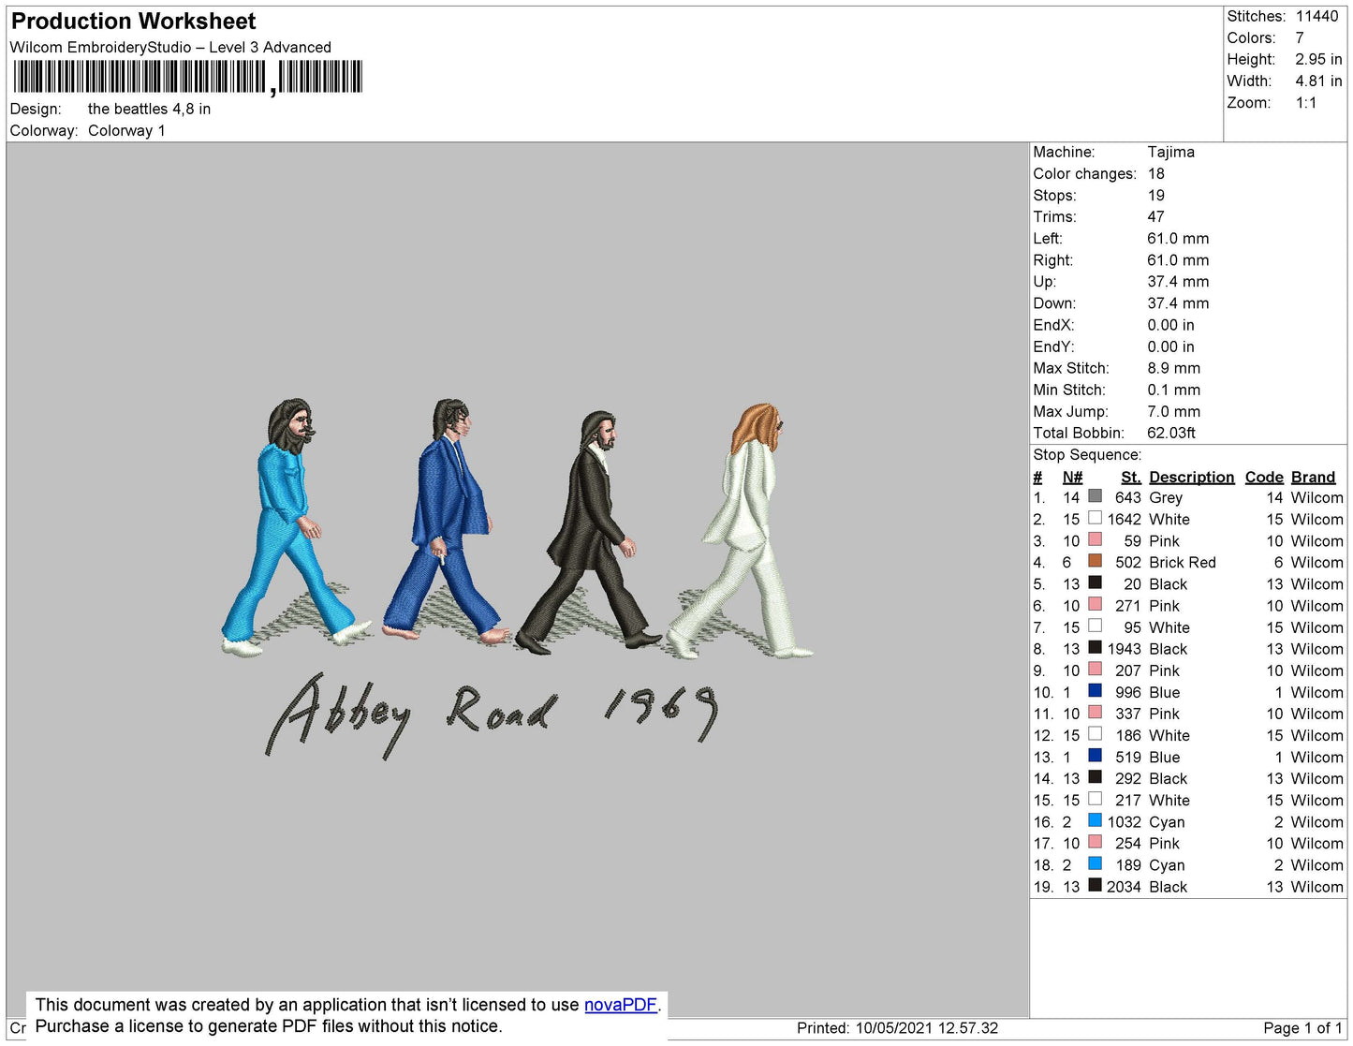This screenshot has width=1353, height=1046.
Task: Click the Code column header
Action: pyautogui.click(x=1264, y=477)
